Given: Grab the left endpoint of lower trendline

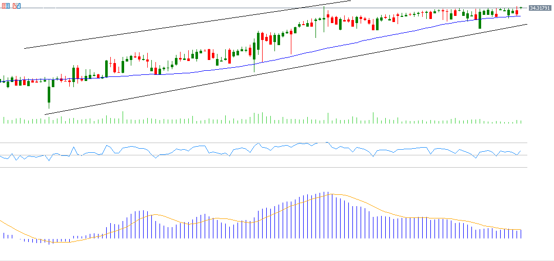Looking at the screenshot, I should (x=45, y=114).
